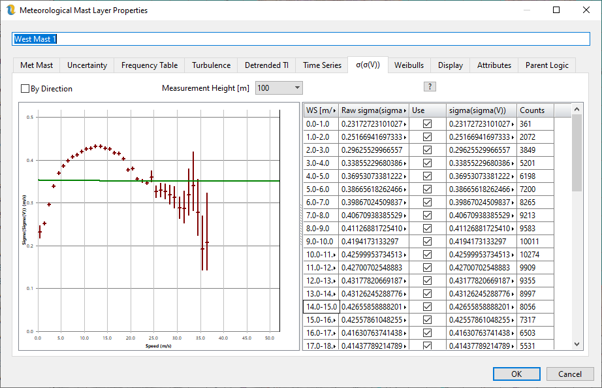
Task: Expand the Raw sigma column header
Action: 406,110
